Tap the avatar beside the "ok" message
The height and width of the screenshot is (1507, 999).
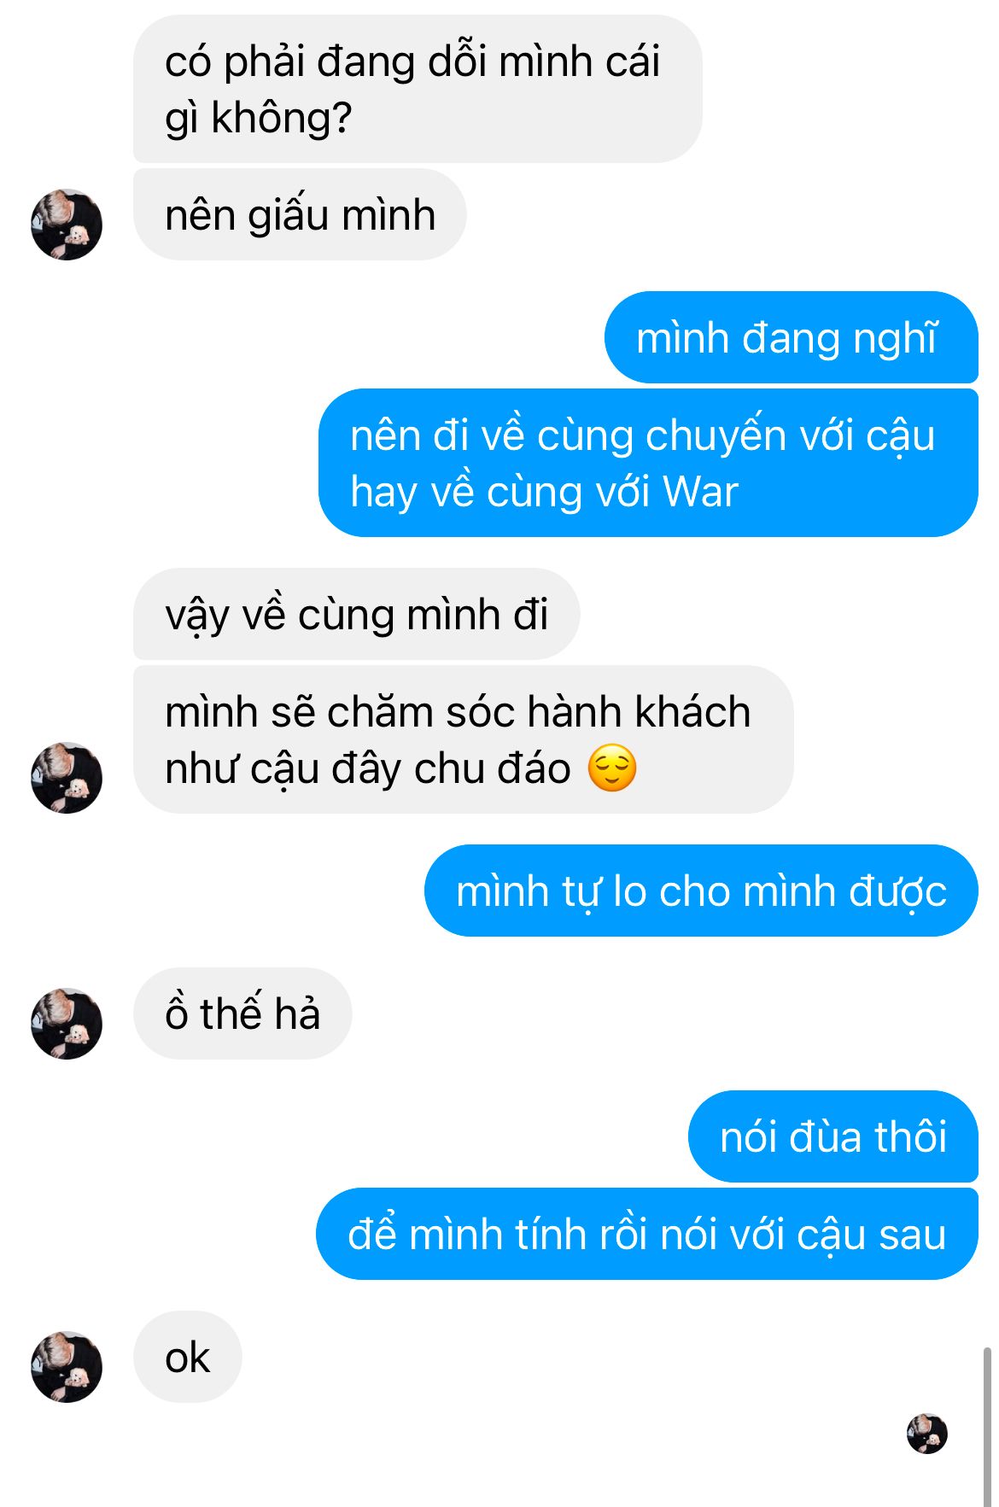(x=67, y=1366)
